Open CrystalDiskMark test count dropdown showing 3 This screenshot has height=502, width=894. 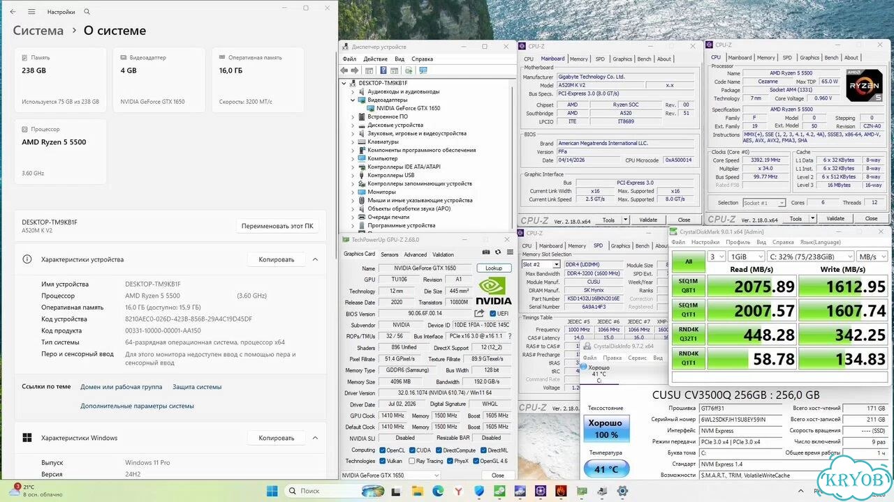point(717,257)
